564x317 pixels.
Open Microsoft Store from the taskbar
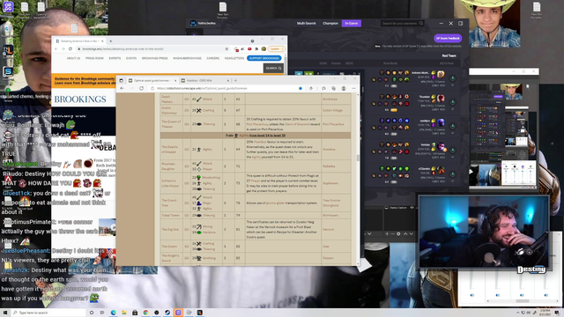(x=135, y=313)
